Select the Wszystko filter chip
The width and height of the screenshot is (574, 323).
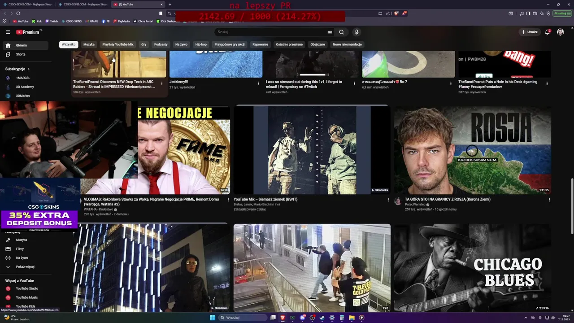tap(69, 44)
